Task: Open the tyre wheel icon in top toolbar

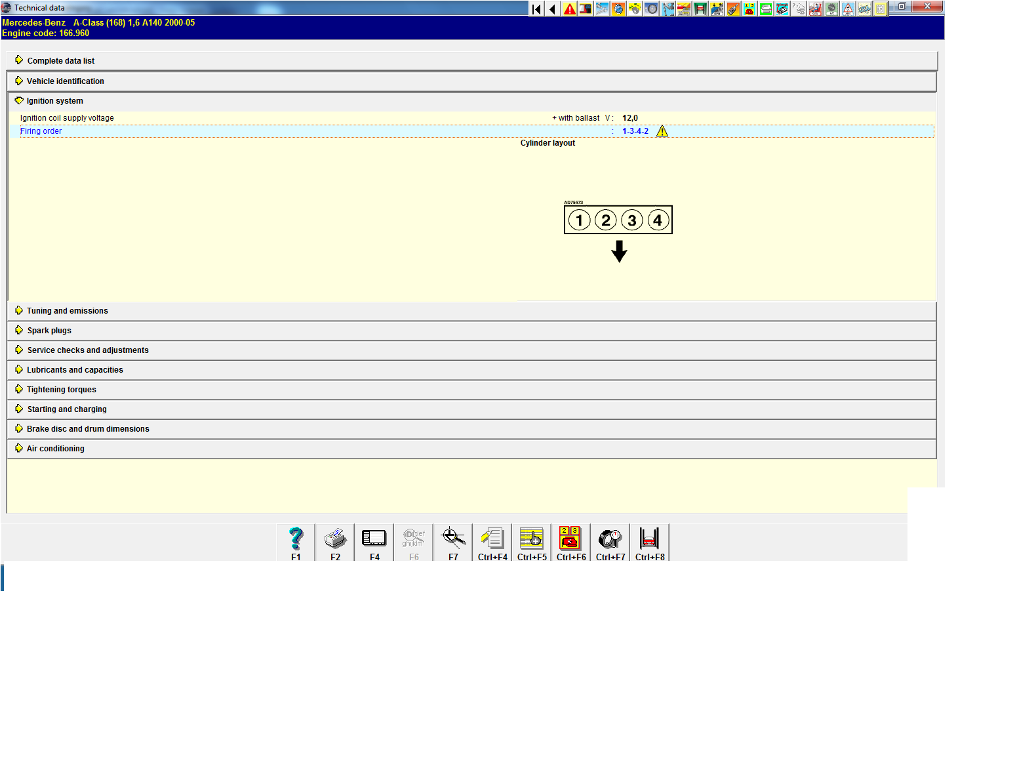Action: 651,9
